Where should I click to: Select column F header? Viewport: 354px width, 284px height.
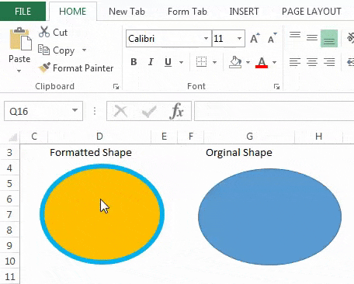(x=191, y=136)
